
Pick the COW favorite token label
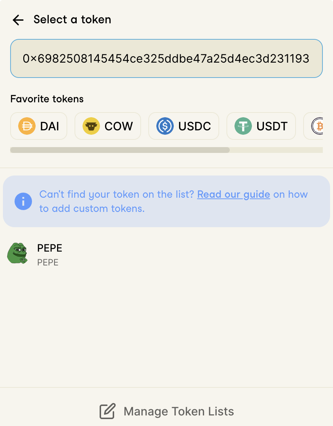(119, 126)
